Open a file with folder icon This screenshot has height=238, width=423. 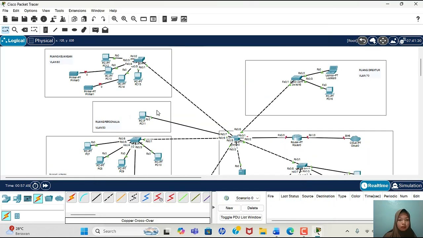(x=15, y=19)
